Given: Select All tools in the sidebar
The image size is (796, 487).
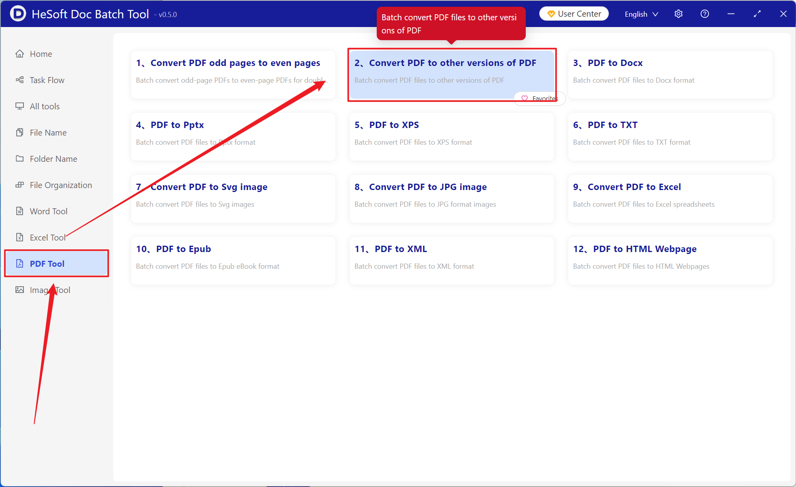Looking at the screenshot, I should [x=56, y=106].
